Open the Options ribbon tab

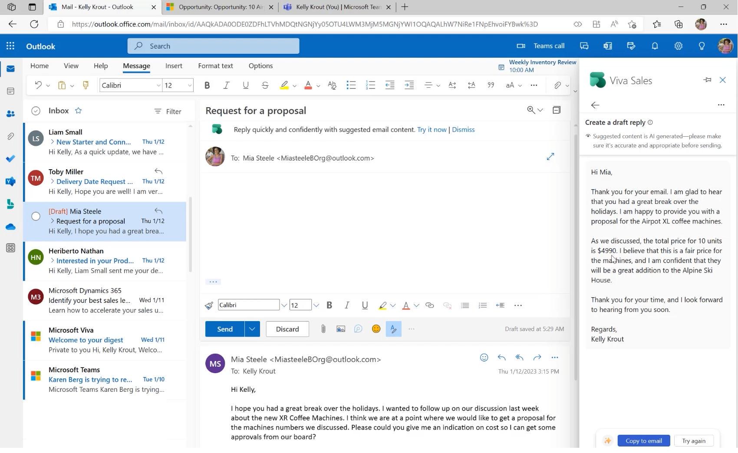pos(260,66)
